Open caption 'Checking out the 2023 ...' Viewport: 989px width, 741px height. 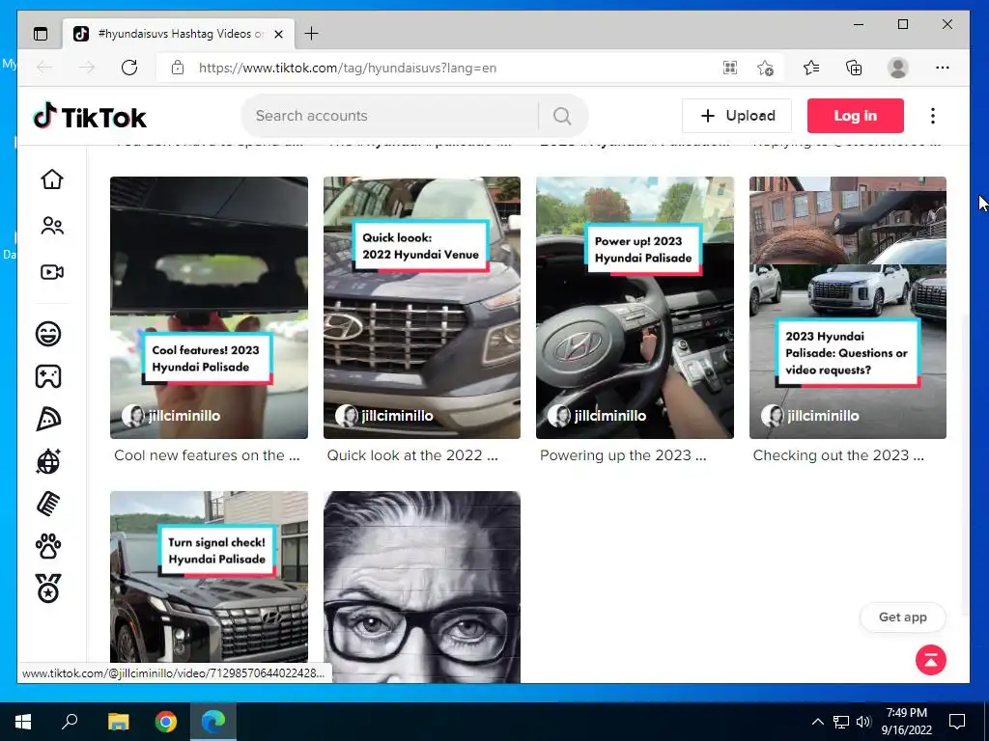point(838,455)
